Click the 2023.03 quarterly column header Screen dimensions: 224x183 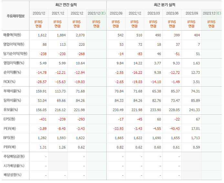[x=154, y=14]
